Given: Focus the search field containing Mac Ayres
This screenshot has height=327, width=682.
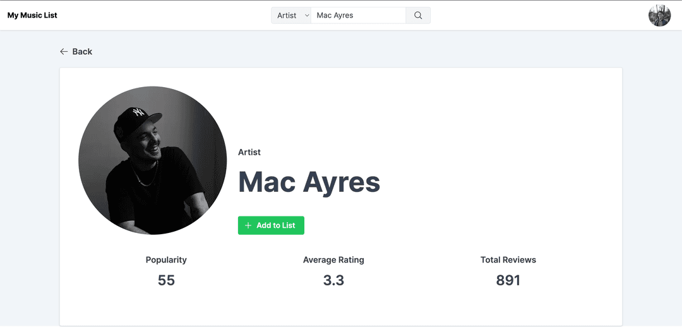Looking at the screenshot, I should [359, 15].
